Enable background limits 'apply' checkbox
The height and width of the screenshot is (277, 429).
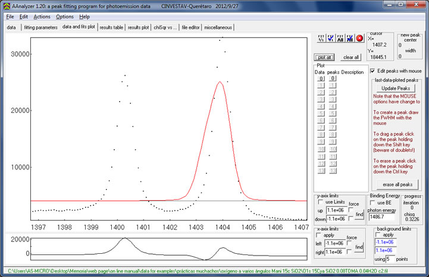click(x=377, y=235)
